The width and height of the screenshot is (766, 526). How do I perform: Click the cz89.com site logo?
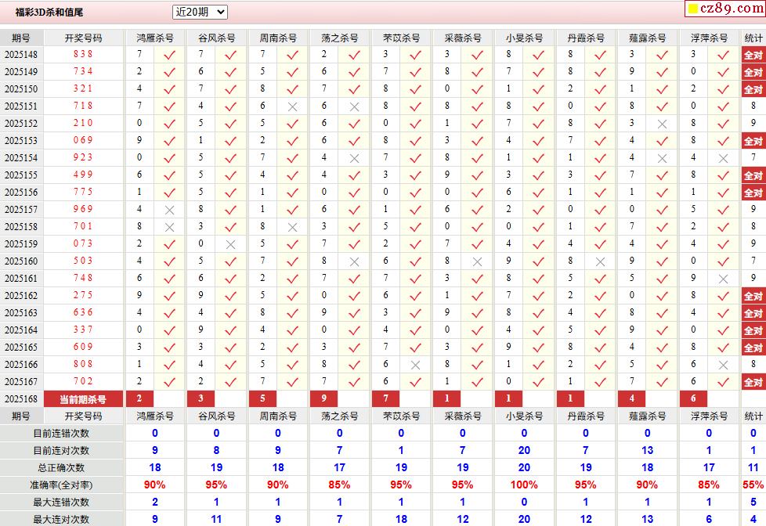pos(726,9)
